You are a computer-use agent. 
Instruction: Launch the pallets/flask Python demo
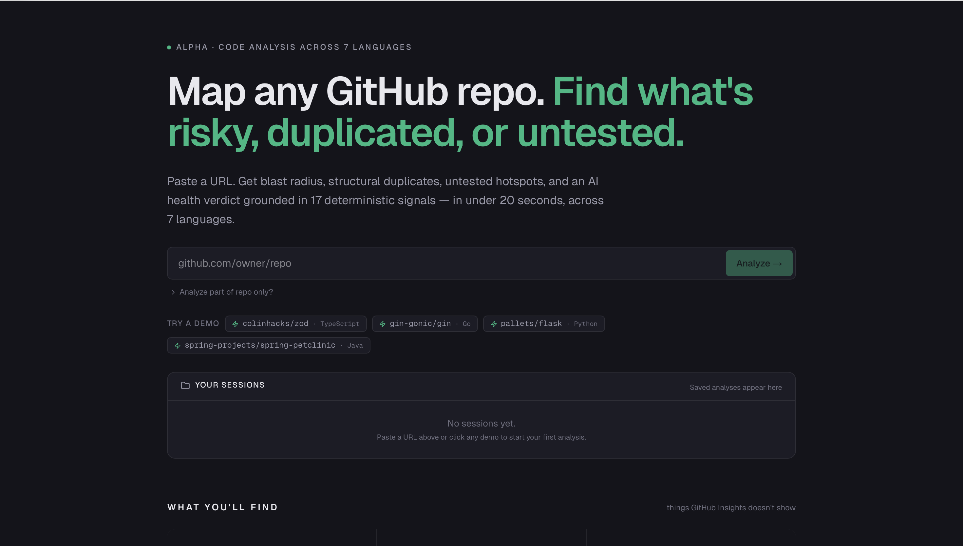click(x=544, y=324)
